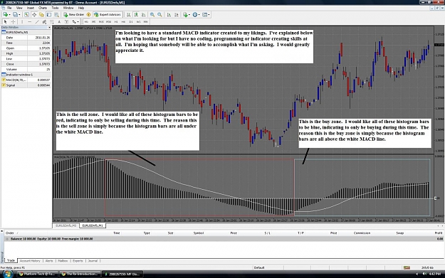Switch timeframe to H1
This screenshot has height=278, width=445.
point(116,21)
